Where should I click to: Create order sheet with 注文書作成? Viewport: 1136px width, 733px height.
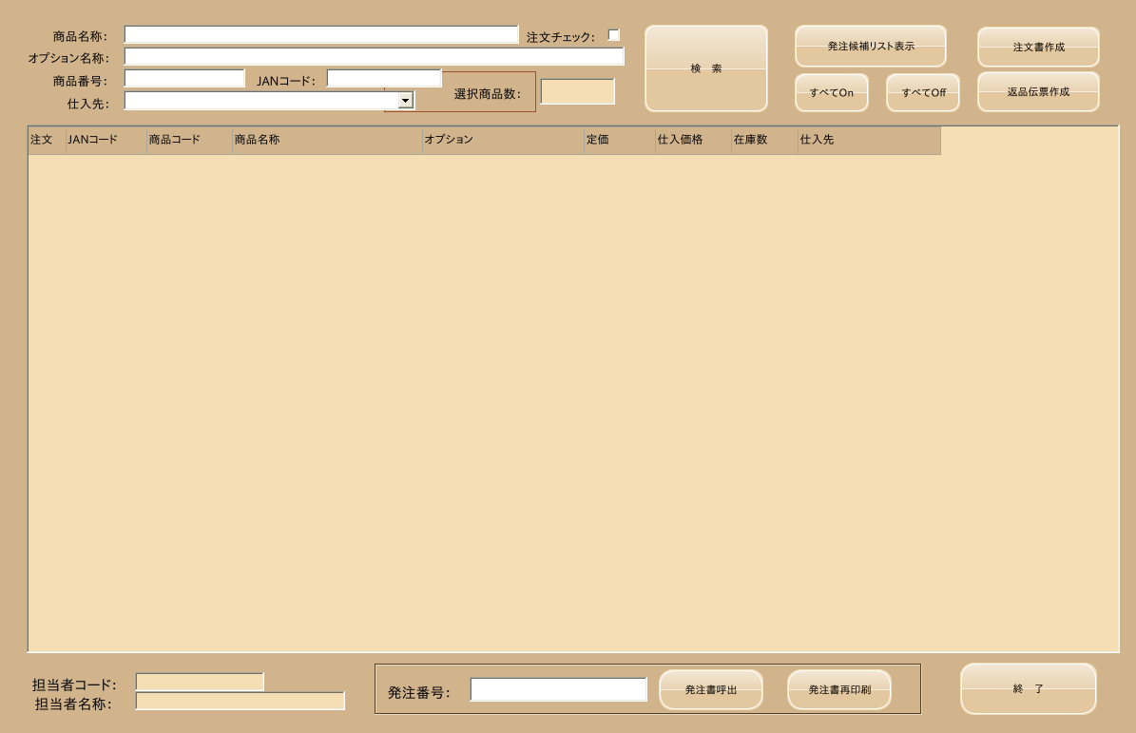[x=1038, y=48]
